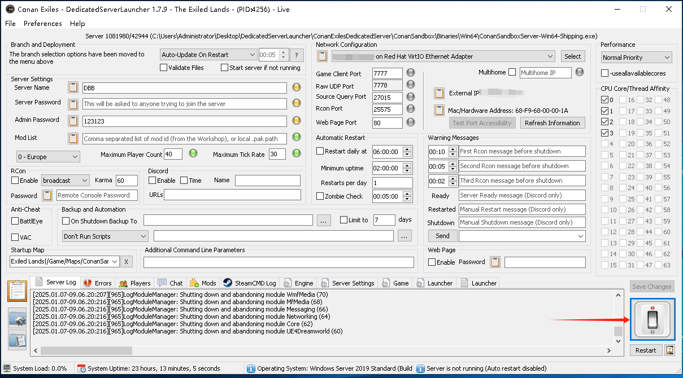This screenshot has height=378, width=683.
Task: Toggle the Multihome checkbox
Action: click(x=512, y=72)
